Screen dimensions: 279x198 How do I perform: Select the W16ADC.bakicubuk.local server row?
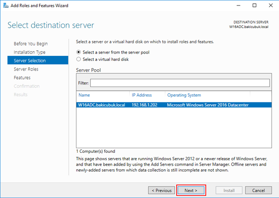click(174, 105)
